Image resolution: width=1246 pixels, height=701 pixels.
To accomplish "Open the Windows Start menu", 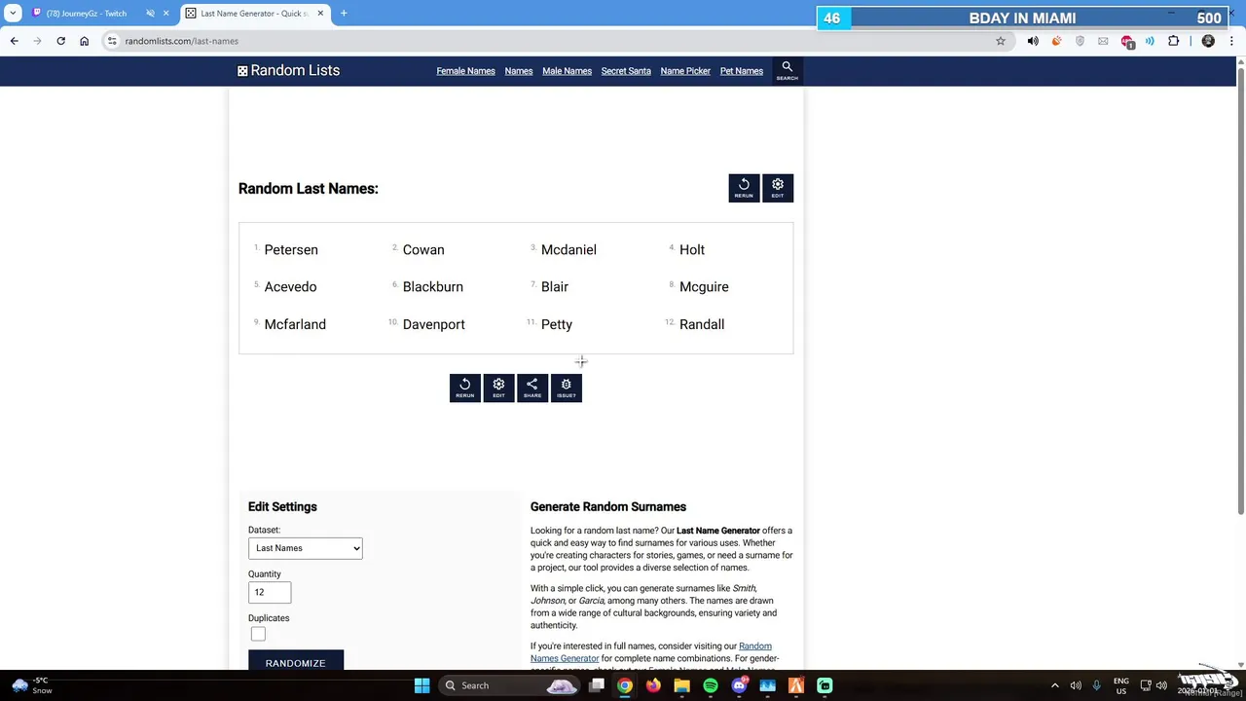I will [421, 685].
